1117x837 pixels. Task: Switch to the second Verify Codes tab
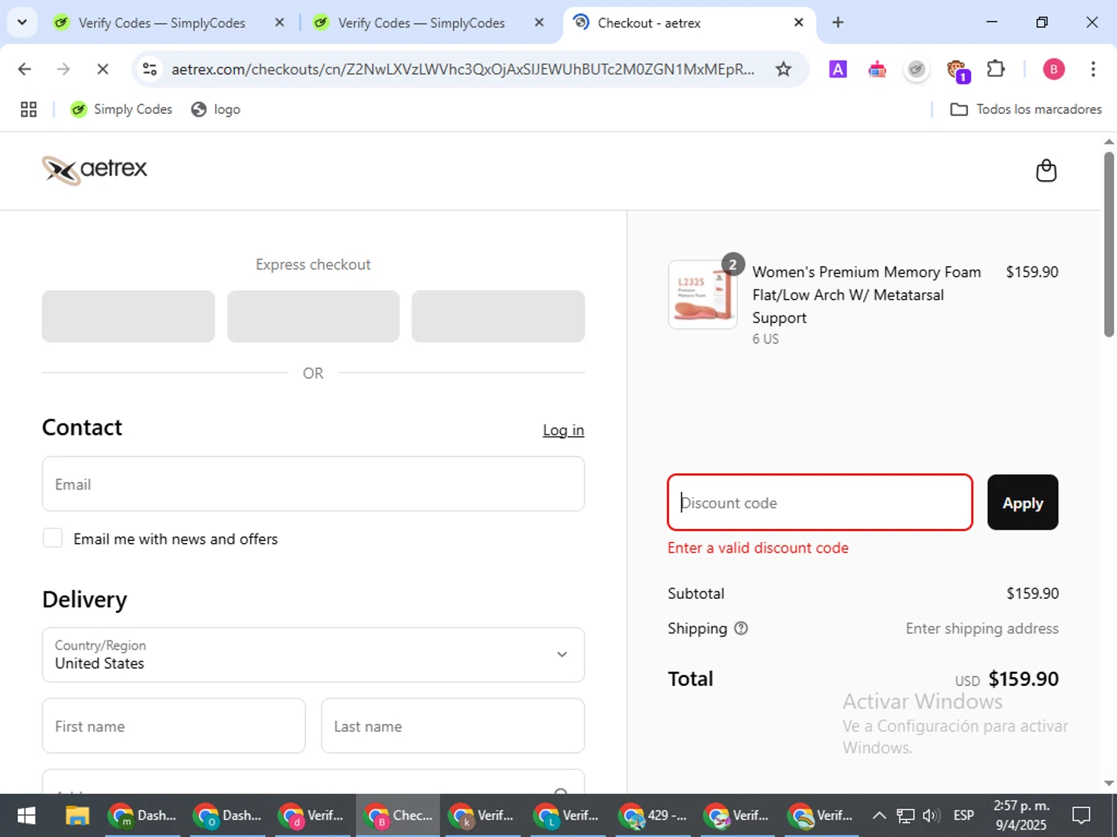coord(421,23)
